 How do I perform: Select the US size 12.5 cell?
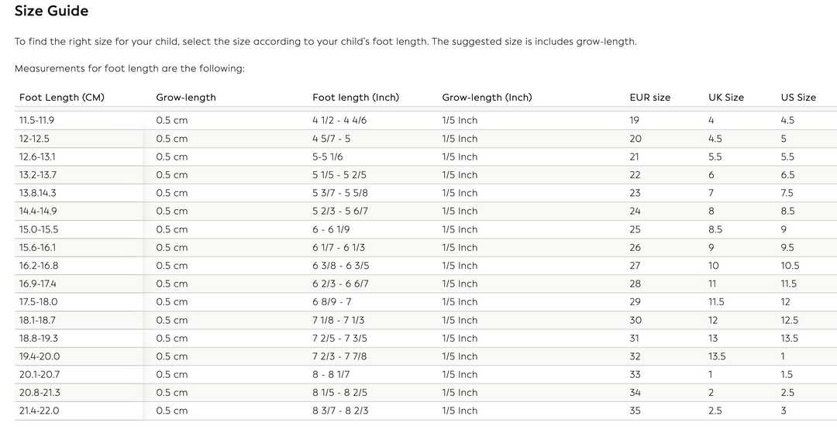click(x=790, y=321)
